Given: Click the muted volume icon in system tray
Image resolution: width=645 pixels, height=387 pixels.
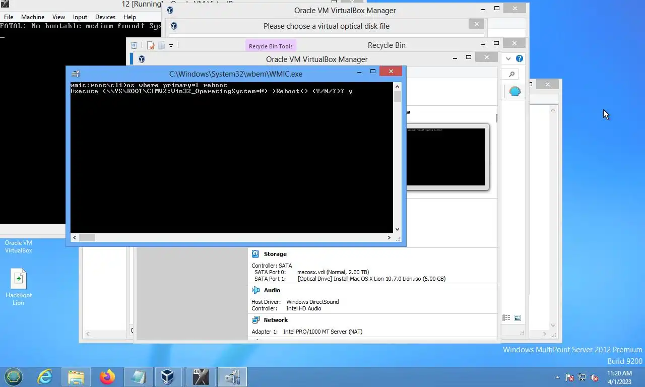Looking at the screenshot, I should (x=595, y=377).
